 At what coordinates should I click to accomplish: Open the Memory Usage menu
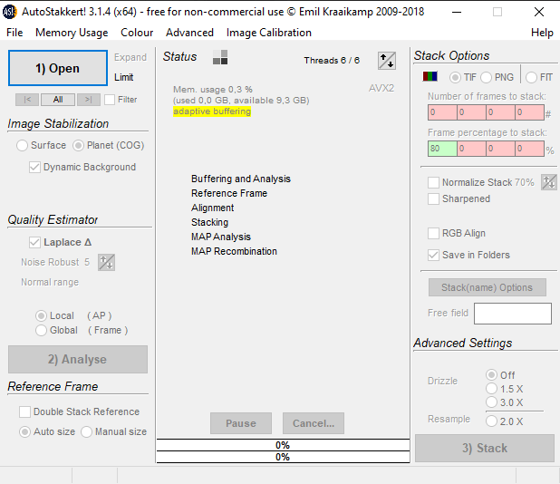pos(72,33)
